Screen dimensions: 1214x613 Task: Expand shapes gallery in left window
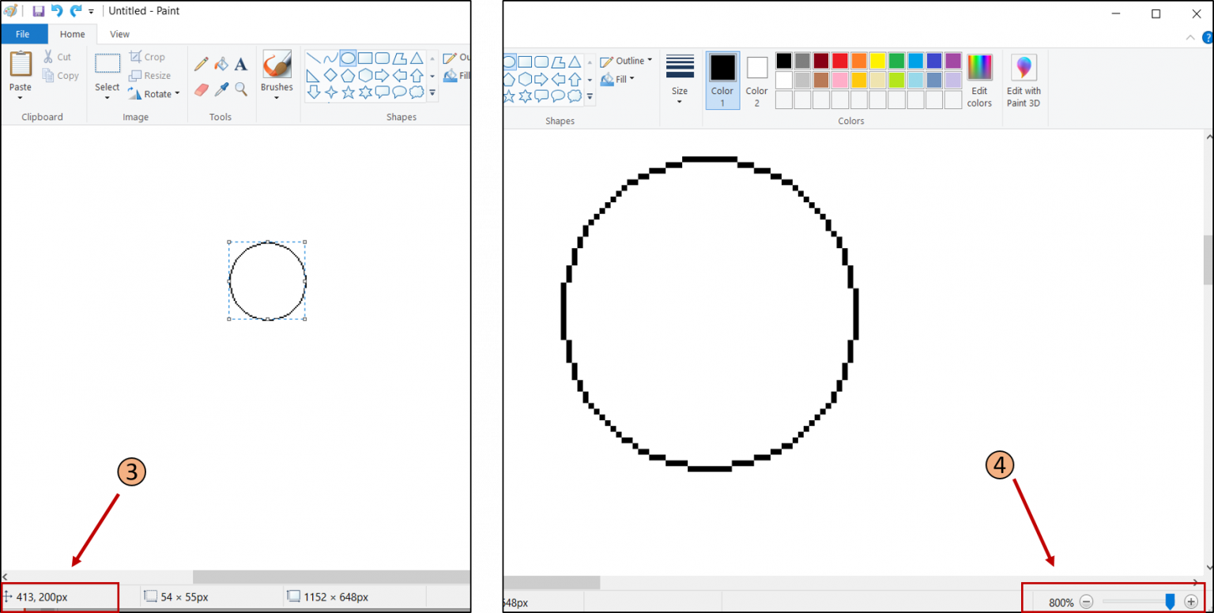(432, 93)
